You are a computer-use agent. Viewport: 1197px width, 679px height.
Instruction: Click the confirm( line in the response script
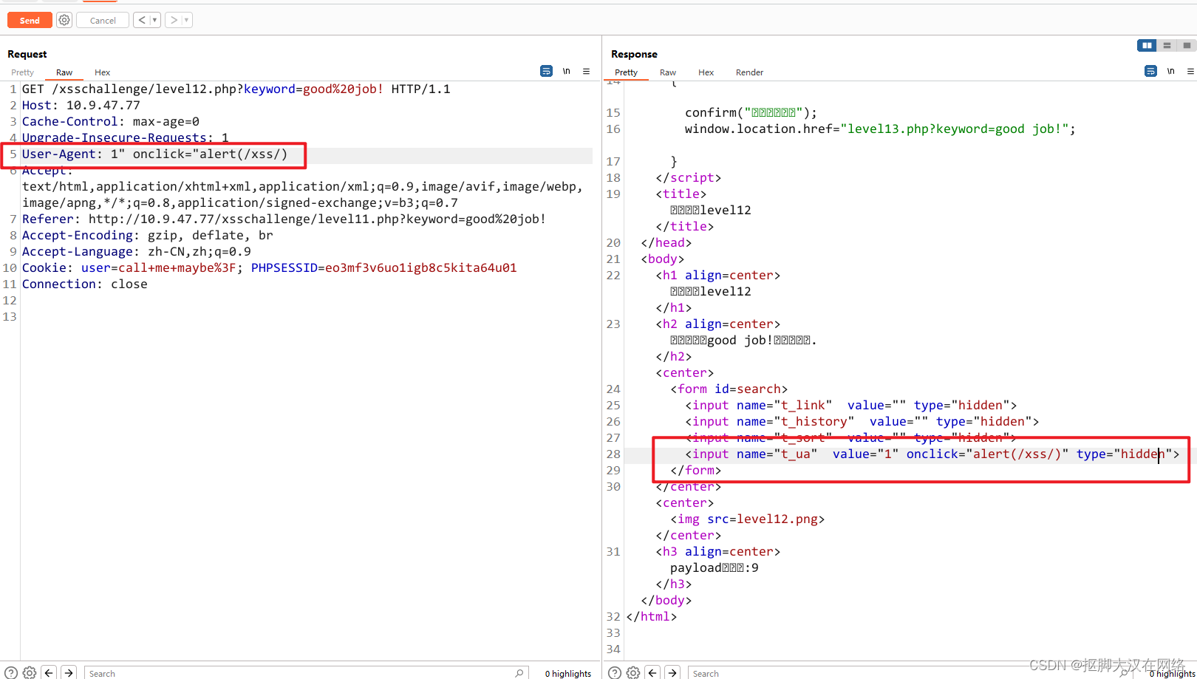click(x=751, y=112)
